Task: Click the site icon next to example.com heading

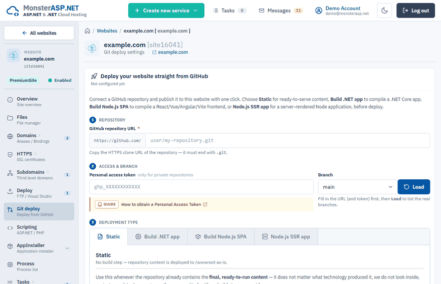Action: (92, 48)
